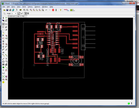Click the Open file toolbar icon

pyautogui.click(x=4, y=10)
